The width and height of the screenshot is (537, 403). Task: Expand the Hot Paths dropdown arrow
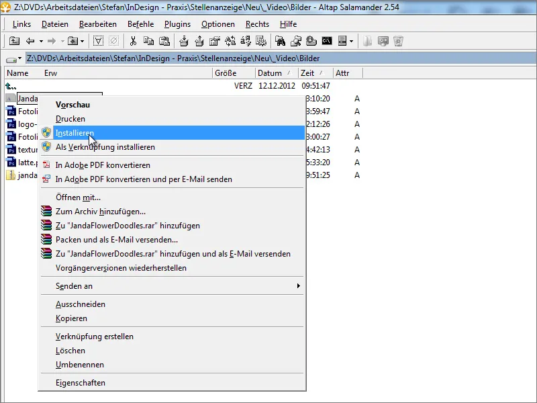(x=82, y=42)
